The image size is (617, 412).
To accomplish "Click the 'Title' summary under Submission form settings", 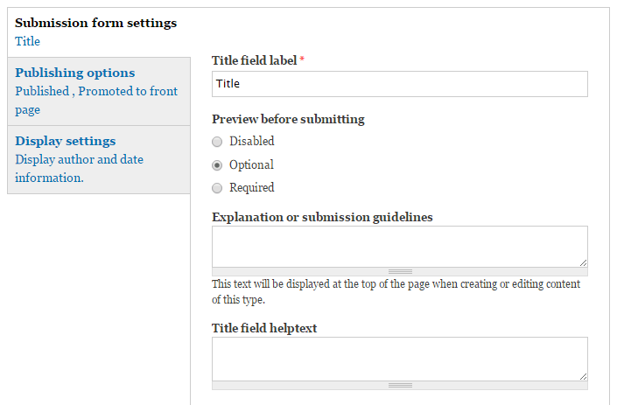I will [27, 41].
